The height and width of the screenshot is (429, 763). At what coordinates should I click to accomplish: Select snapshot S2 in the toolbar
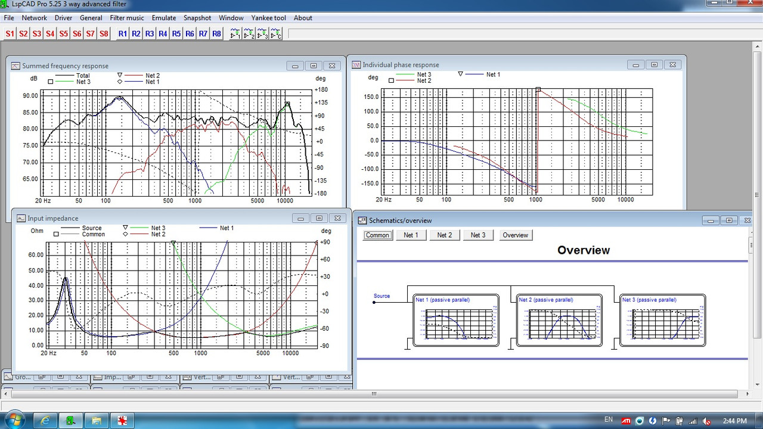click(x=23, y=34)
